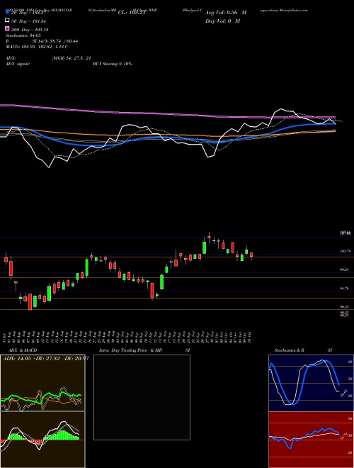Click the last red candlestick on the chart
354x468 pixels.
click(251, 255)
